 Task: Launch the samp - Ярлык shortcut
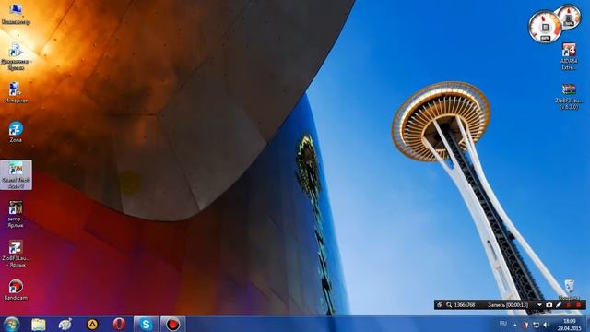tap(16, 214)
